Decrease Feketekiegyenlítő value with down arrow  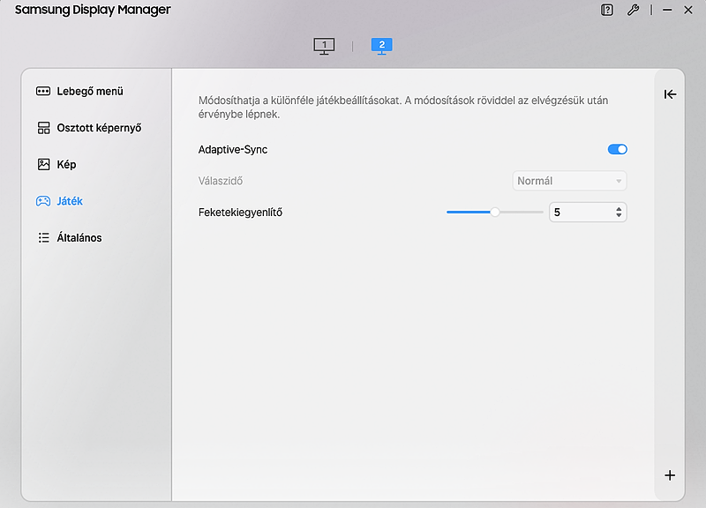click(619, 216)
